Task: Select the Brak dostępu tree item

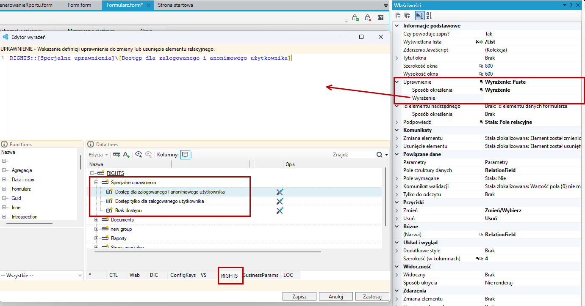Action: (128, 210)
